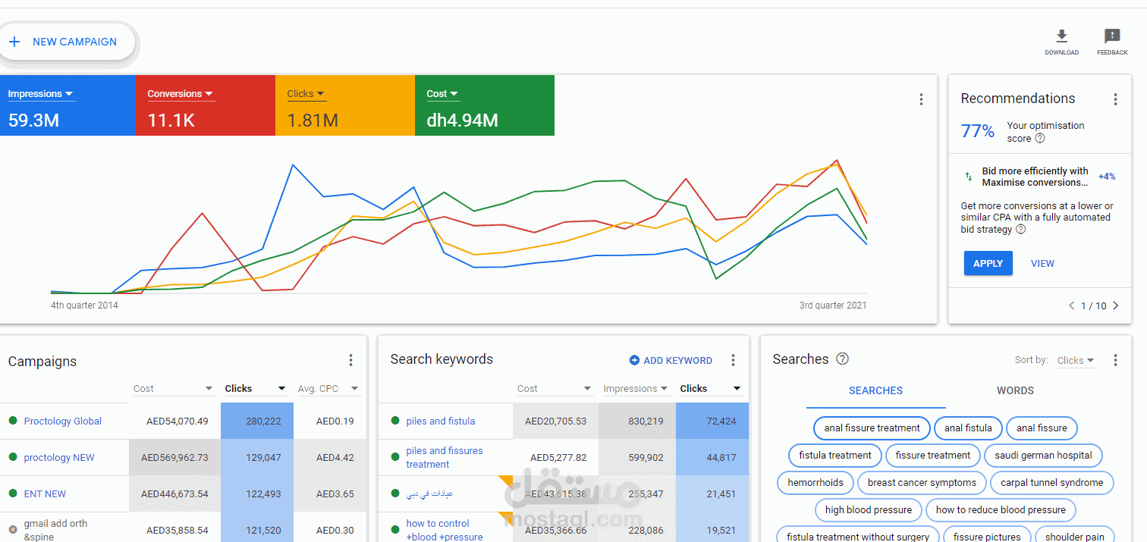Open Campaigns card three-dot menu
1147x542 pixels.
[x=350, y=360]
